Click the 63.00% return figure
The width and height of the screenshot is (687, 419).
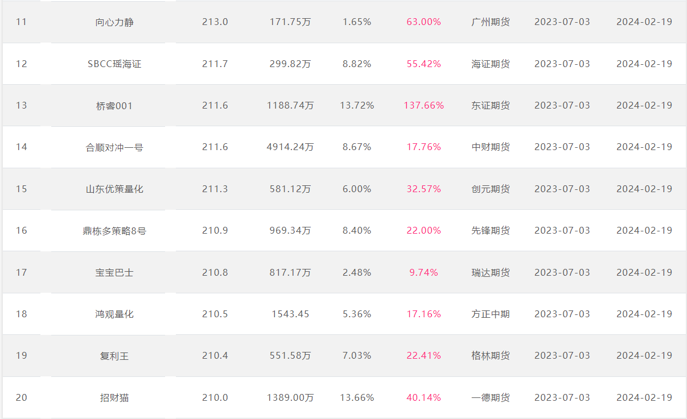424,22
